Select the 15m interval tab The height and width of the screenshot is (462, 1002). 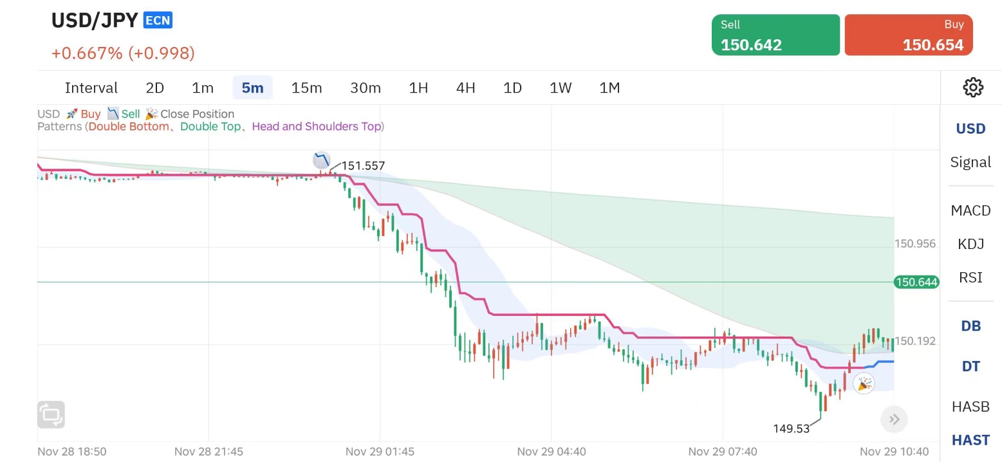click(x=306, y=88)
